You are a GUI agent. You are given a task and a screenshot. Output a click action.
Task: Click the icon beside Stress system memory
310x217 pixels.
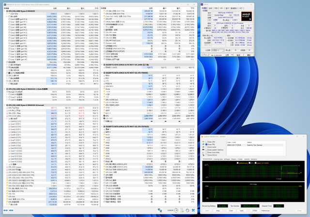pyautogui.click(x=203, y=150)
